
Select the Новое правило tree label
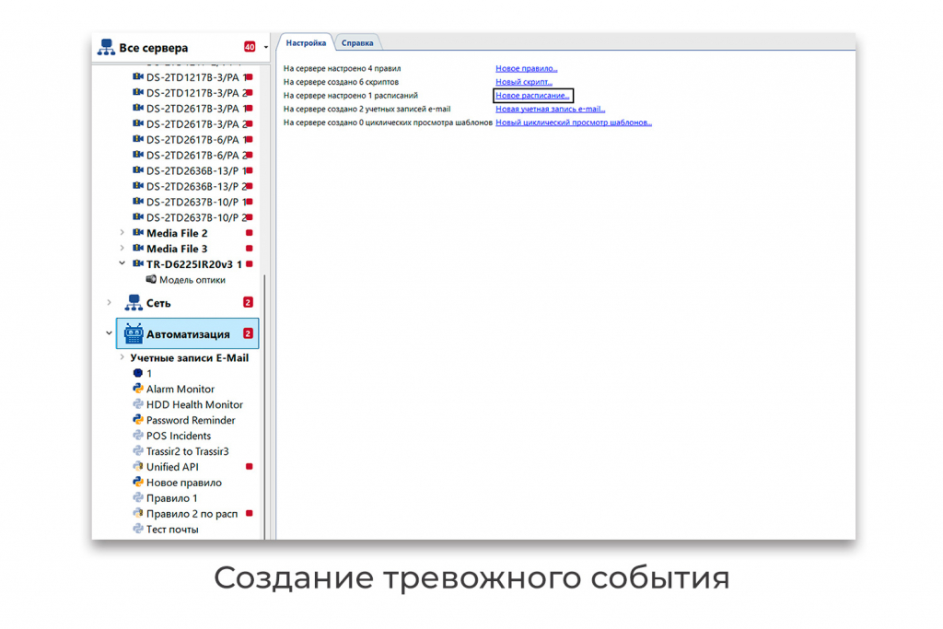(x=183, y=483)
